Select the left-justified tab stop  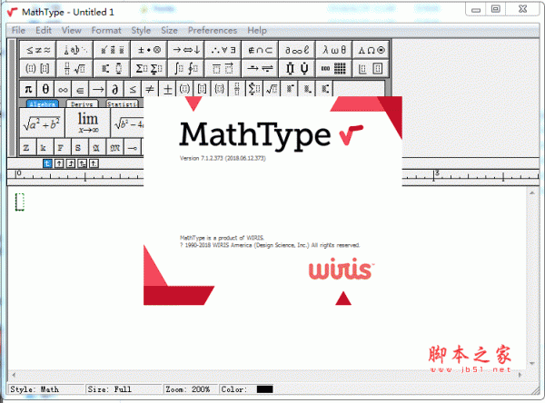(x=47, y=163)
